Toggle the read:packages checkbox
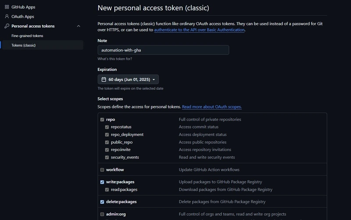351x220 pixels. point(107,190)
